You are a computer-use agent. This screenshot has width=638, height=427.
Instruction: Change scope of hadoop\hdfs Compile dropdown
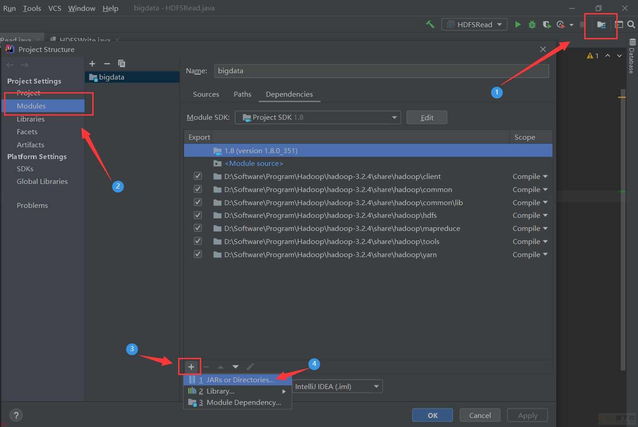tap(530, 215)
